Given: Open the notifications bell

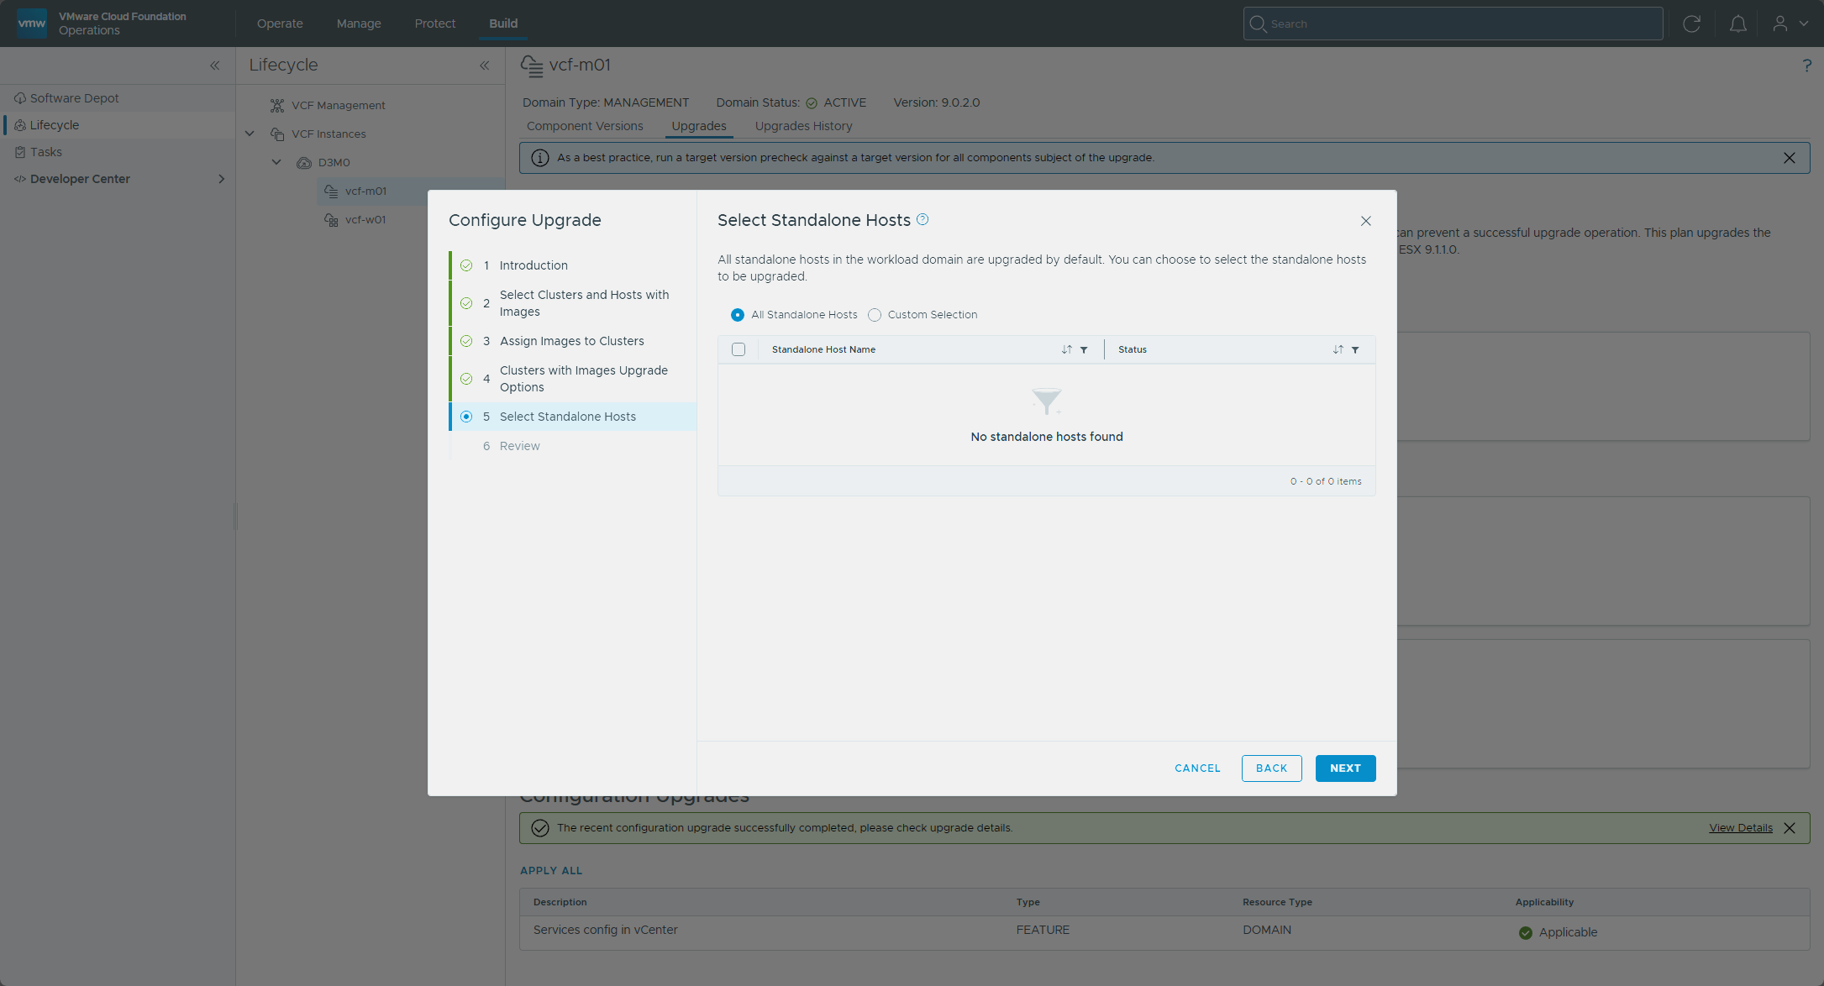Looking at the screenshot, I should pyautogui.click(x=1738, y=24).
